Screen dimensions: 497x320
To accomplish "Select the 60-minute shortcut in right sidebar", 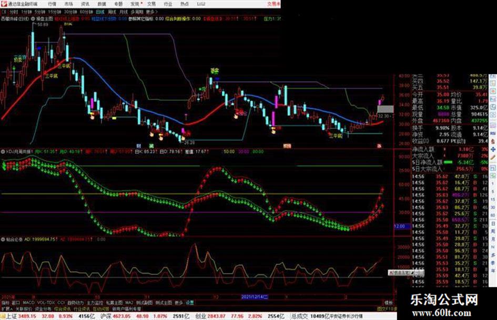I will [493, 215].
